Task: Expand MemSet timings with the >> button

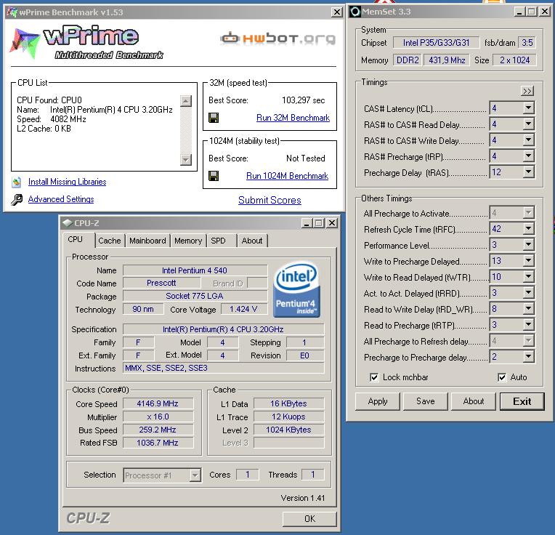Action: (527, 92)
